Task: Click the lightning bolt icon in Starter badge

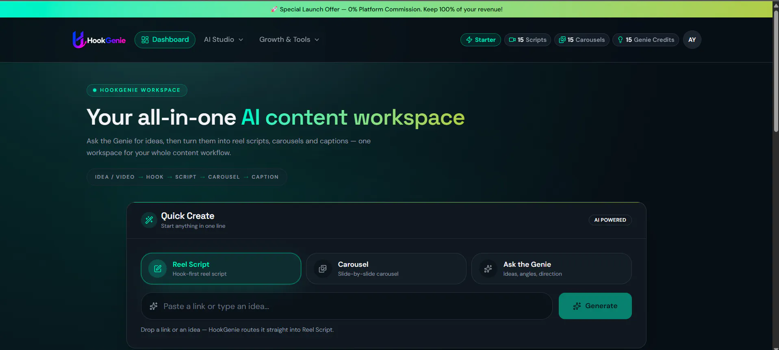Action: (469, 40)
